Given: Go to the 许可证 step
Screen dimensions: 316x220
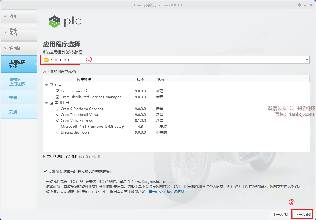Looking at the screenshot, I should (19, 48).
